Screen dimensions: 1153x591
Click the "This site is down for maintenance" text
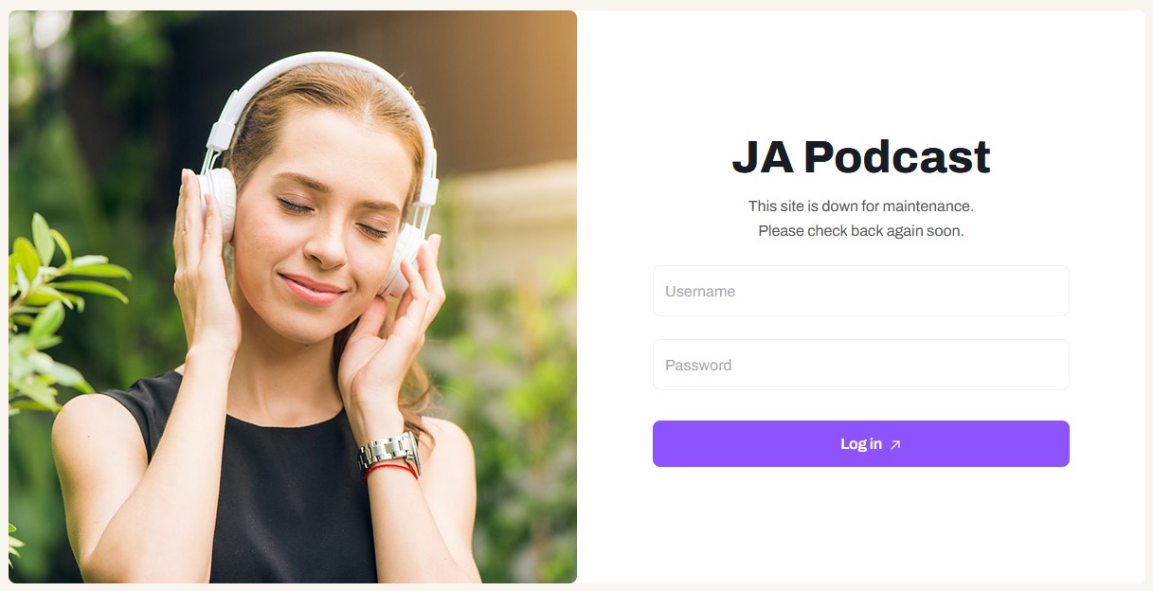click(x=860, y=206)
